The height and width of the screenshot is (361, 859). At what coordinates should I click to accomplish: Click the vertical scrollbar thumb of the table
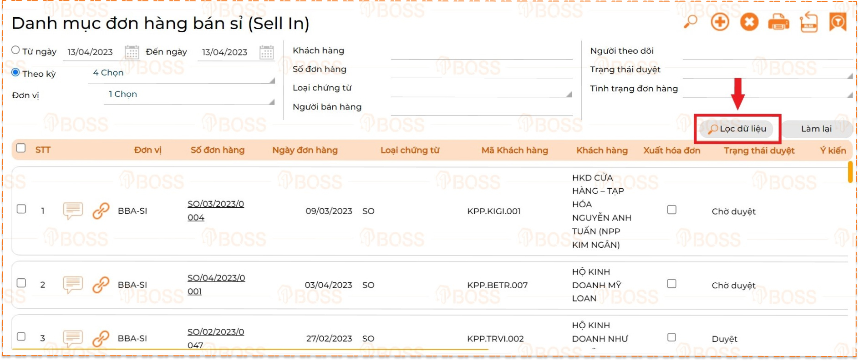(x=850, y=172)
